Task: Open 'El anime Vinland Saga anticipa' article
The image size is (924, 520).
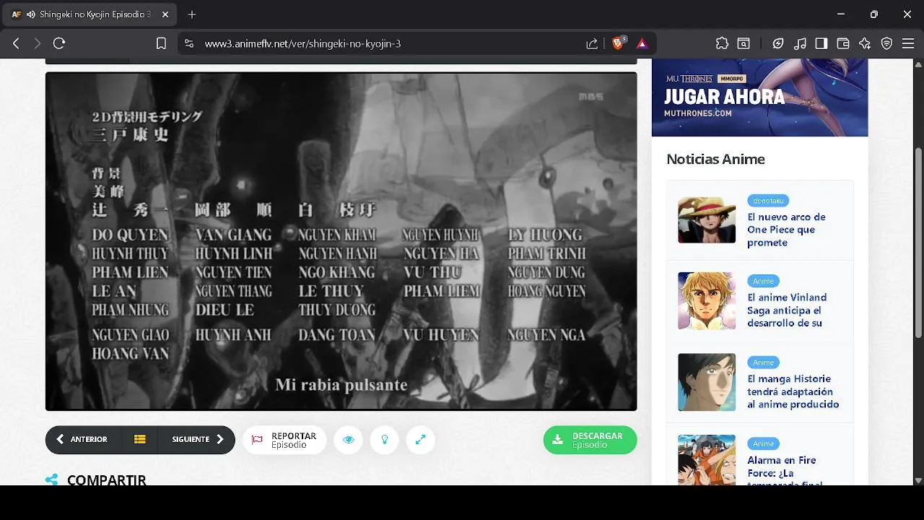Action: [787, 310]
